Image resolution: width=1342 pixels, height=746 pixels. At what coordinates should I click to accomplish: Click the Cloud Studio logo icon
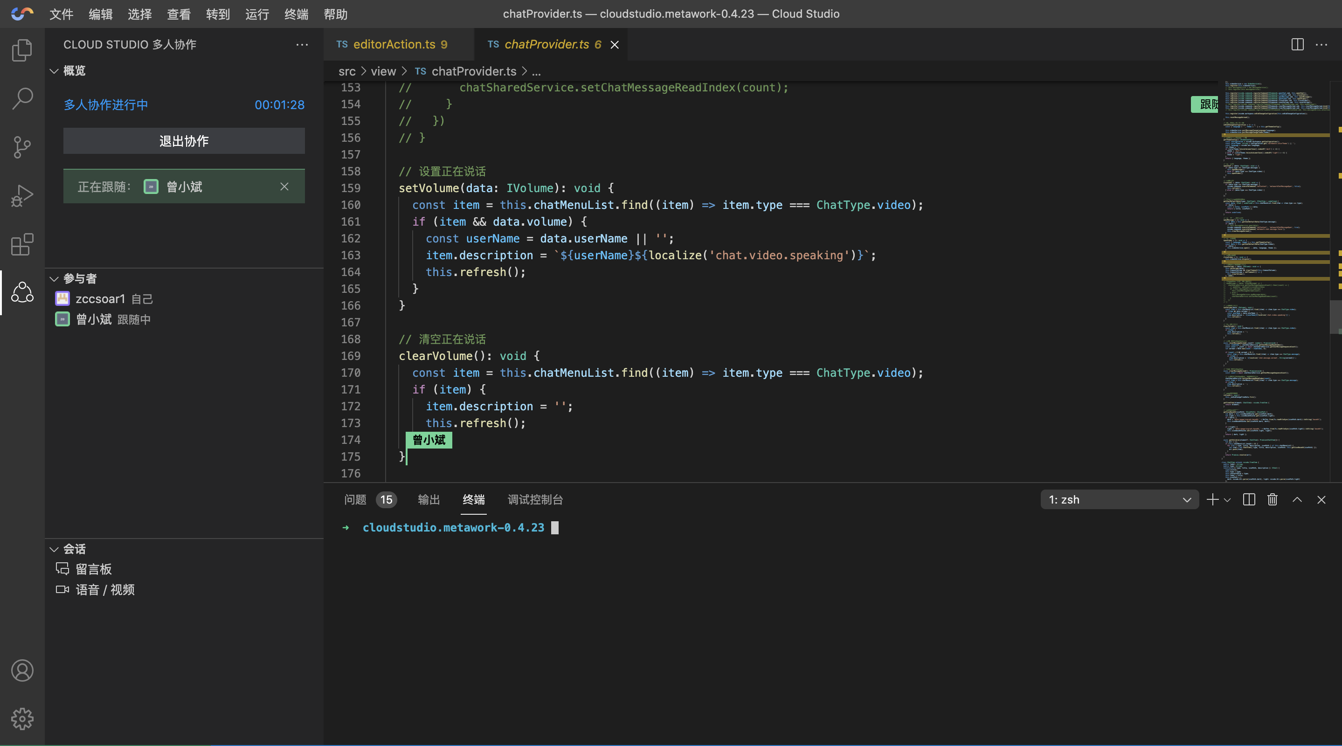(22, 14)
